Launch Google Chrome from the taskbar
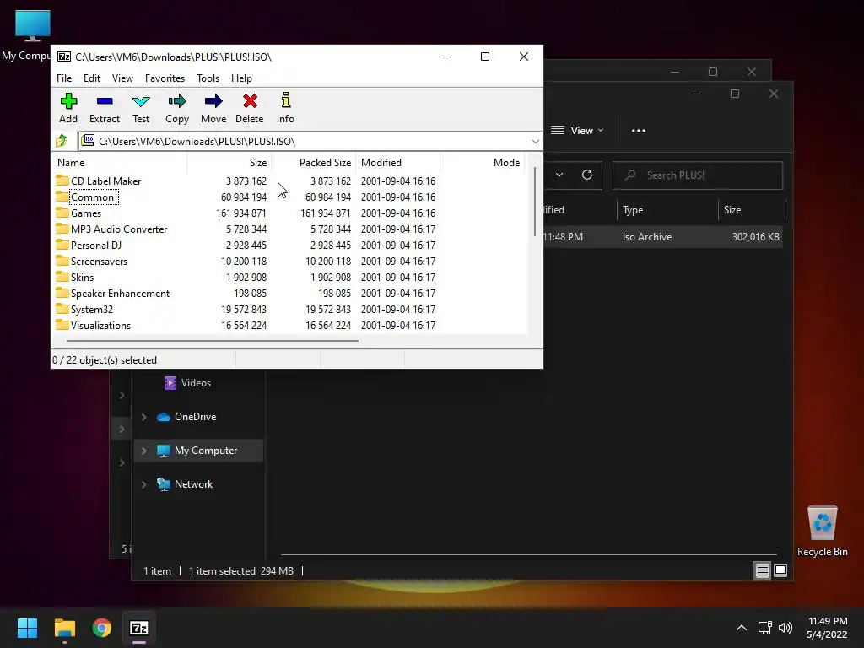864x648 pixels. (x=102, y=628)
